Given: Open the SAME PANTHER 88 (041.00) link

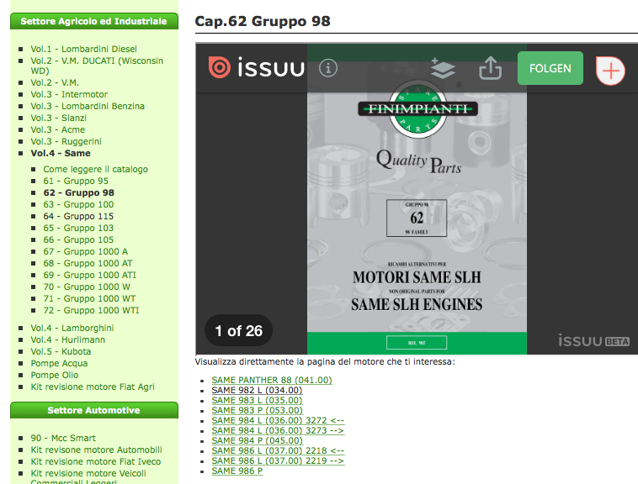Looking at the screenshot, I should [272, 380].
